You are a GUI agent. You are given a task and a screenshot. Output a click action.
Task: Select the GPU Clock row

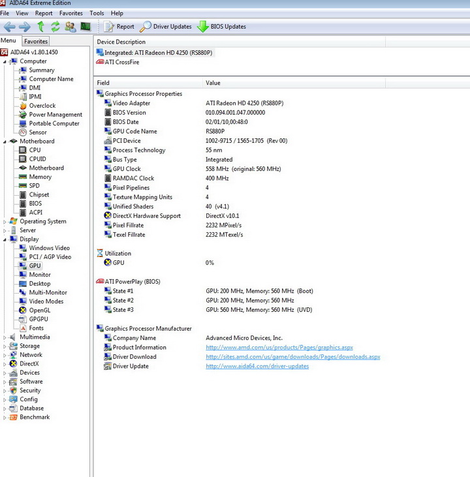[193, 169]
